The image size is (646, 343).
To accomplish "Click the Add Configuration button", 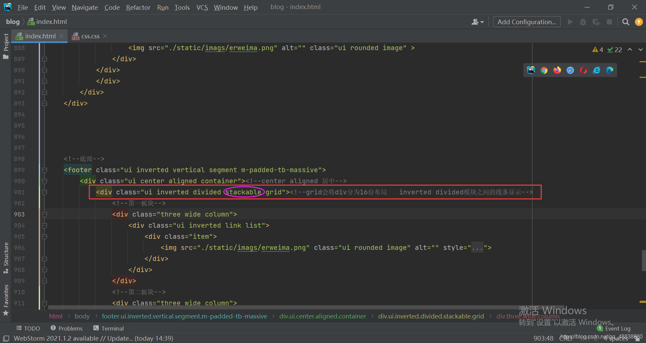I will click(x=527, y=22).
